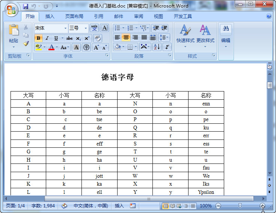Viewport: 276px width, 213px height.
Task: Open the font size 三号 dropdown
Action: pos(86,28)
